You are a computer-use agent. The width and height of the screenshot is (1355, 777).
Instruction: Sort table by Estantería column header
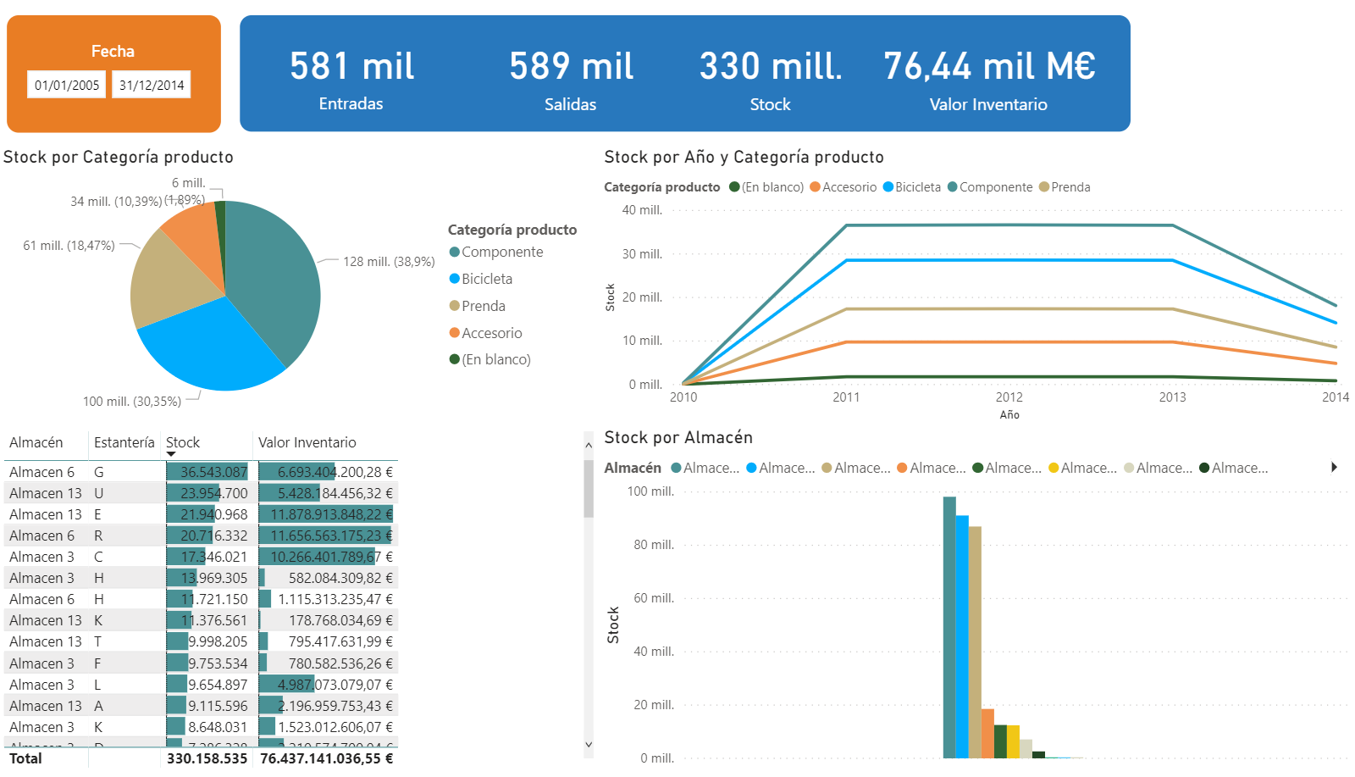(124, 442)
